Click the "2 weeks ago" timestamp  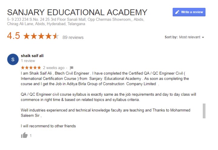click(54, 68)
